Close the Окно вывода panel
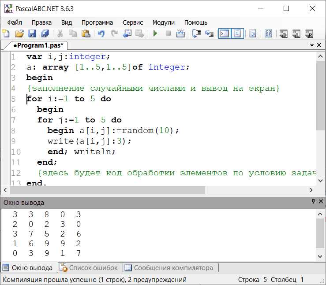Viewport: 326px width, 285px height. click(321, 201)
